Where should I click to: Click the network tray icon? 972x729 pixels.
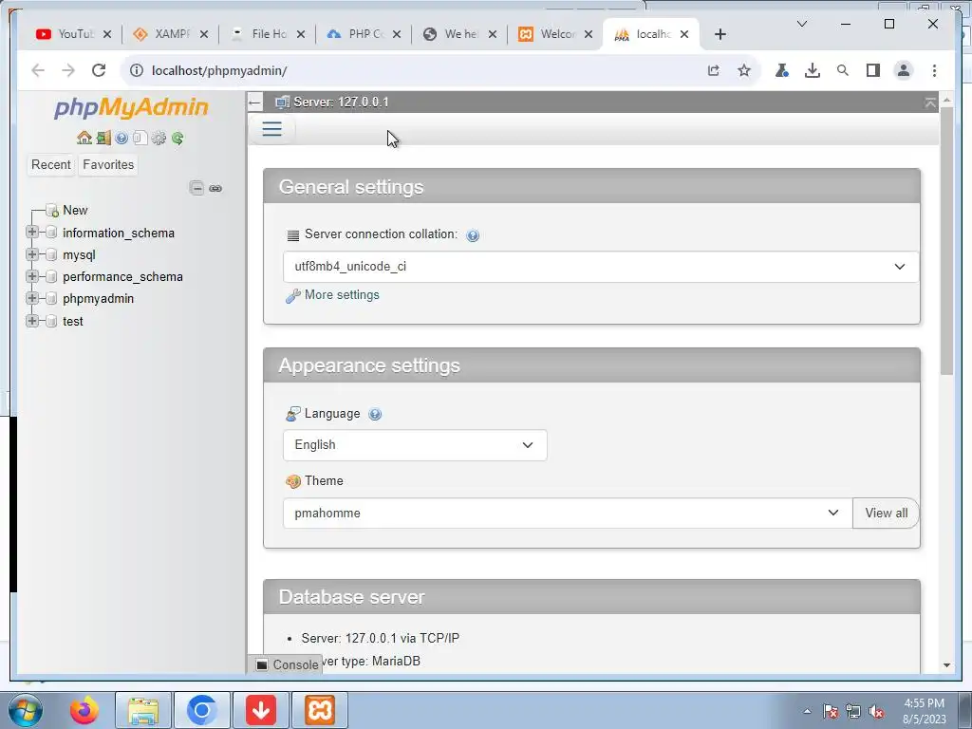coord(853,712)
